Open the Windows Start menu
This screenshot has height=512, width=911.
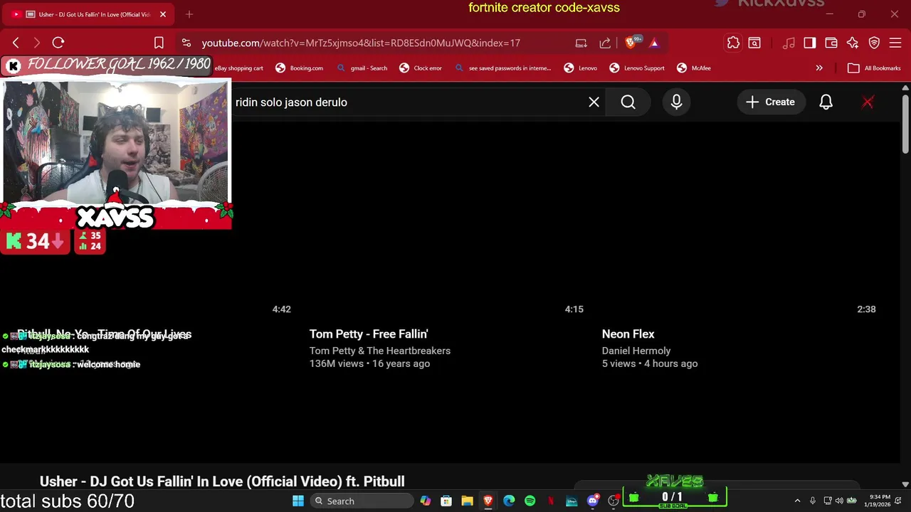coord(298,501)
